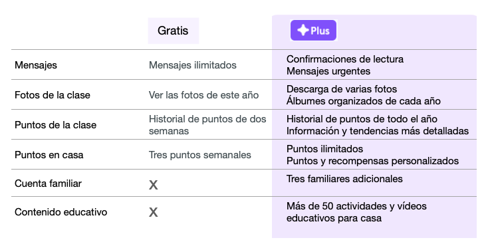Select Álbumes organizados de cada año
Screen dimensions: 488x252
click(364, 101)
